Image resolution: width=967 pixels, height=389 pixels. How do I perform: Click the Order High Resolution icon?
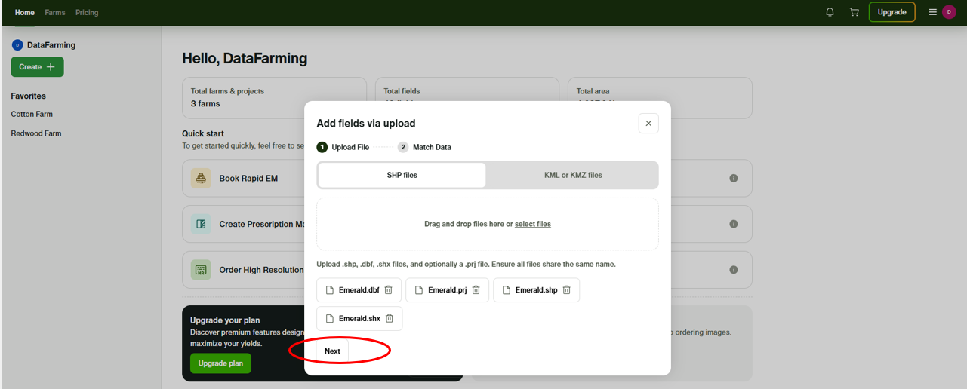point(201,270)
